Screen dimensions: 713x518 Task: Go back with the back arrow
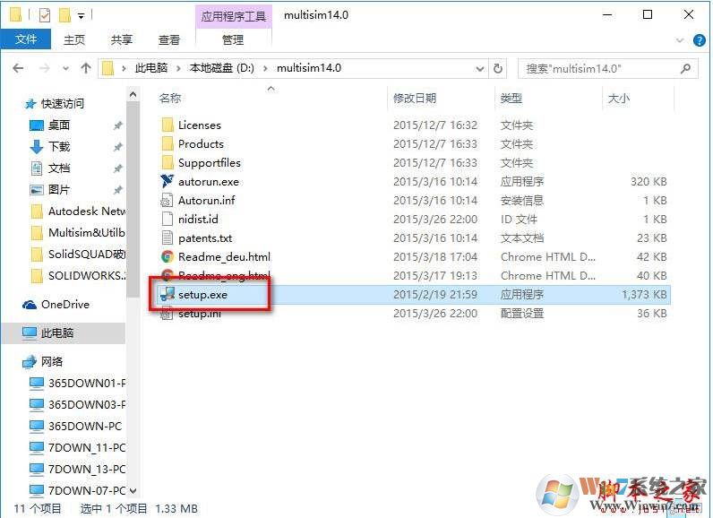(x=18, y=68)
